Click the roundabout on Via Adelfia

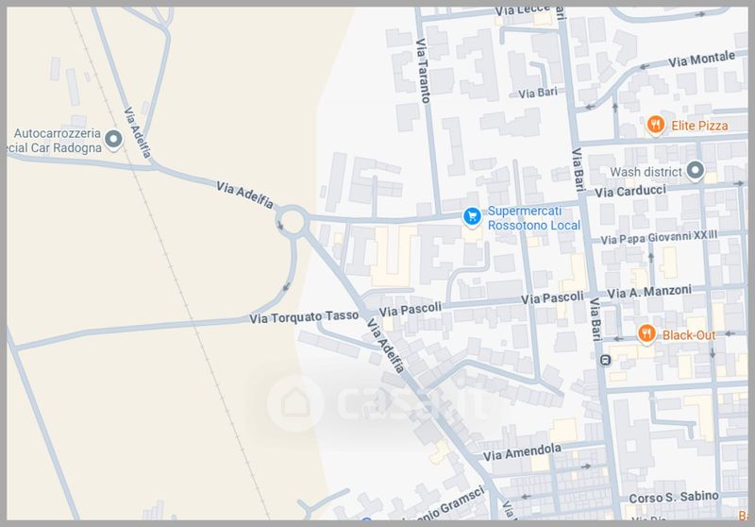coord(293,221)
